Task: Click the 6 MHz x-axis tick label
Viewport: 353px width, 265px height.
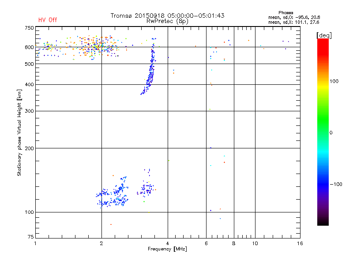Action: (x=206, y=243)
